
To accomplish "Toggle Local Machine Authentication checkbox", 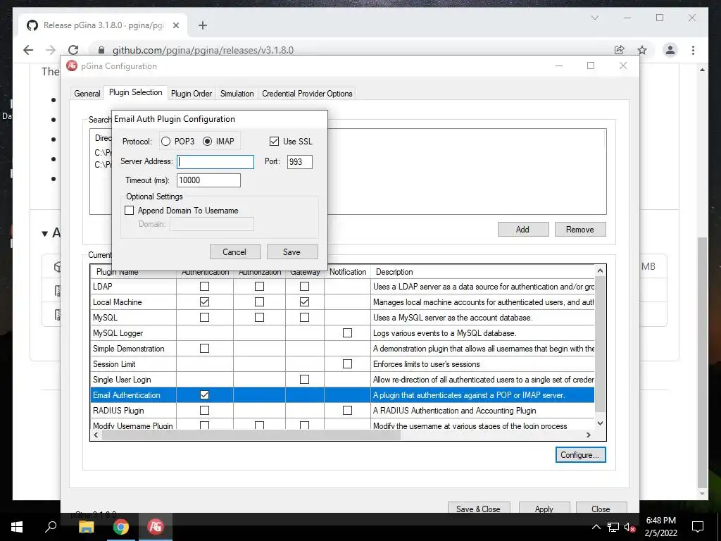I will pyautogui.click(x=205, y=301).
